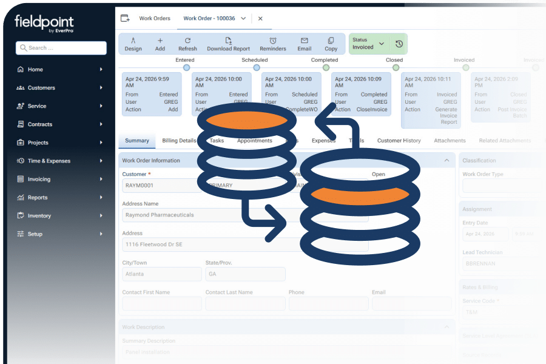Viewport: 546px width, 364px height.
Task: Click the Contact First Name field
Action: click(162, 303)
